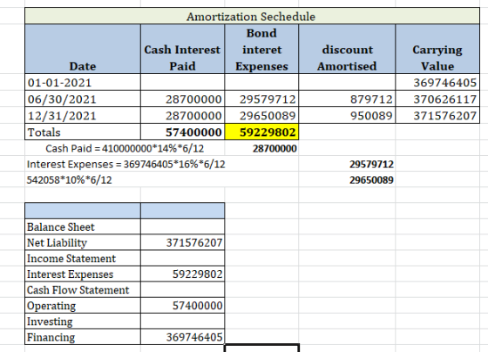Select the yellow highlighted total 59229802
The width and height of the screenshot is (488, 352).
click(261, 132)
